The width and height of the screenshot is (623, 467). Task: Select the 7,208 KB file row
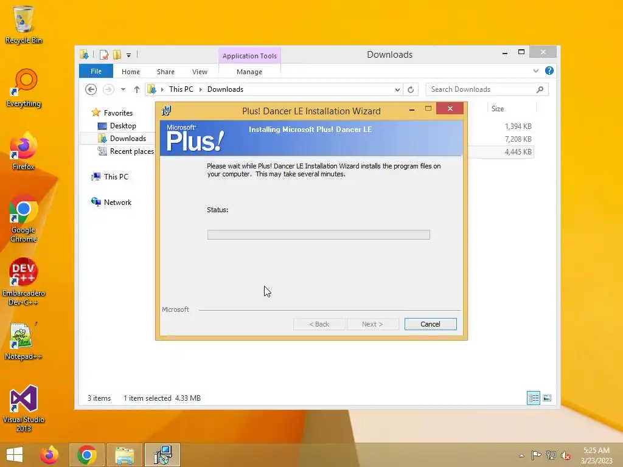pyautogui.click(x=501, y=139)
